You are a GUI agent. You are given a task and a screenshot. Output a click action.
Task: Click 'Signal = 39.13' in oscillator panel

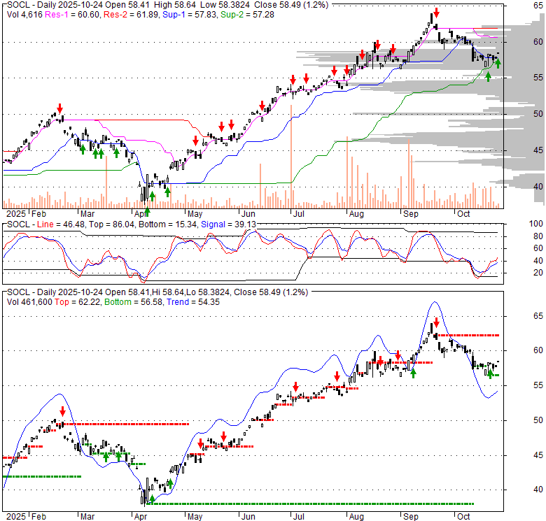(228, 224)
